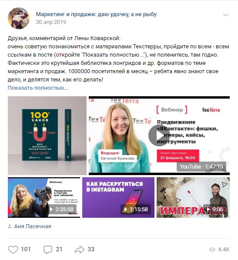Viewport: 238px width, 260px height.
Task: Open comments via the speech bubble icon
Action: 48,250
